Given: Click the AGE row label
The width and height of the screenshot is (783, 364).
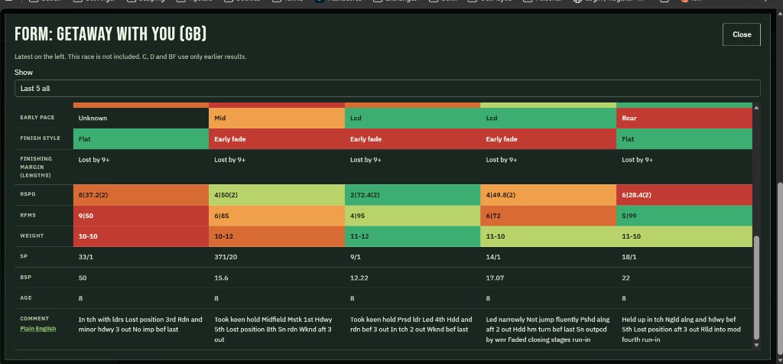Looking at the screenshot, I should 26,298.
